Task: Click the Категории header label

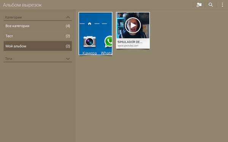Action: [x=13, y=17]
